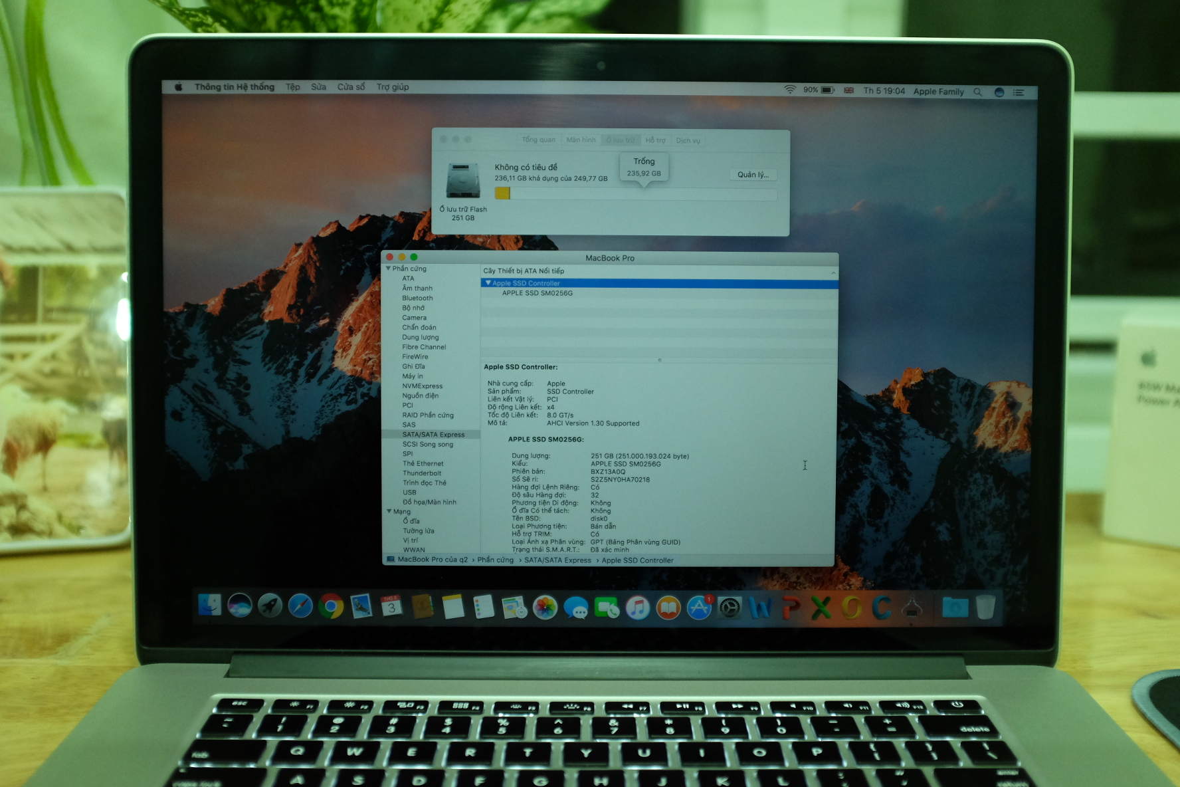Open Reminders list icon in Dock
1180x787 pixels.
(x=484, y=607)
